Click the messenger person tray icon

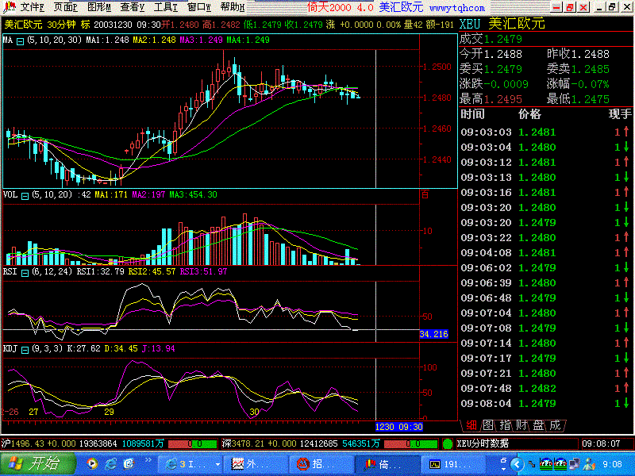click(589, 464)
